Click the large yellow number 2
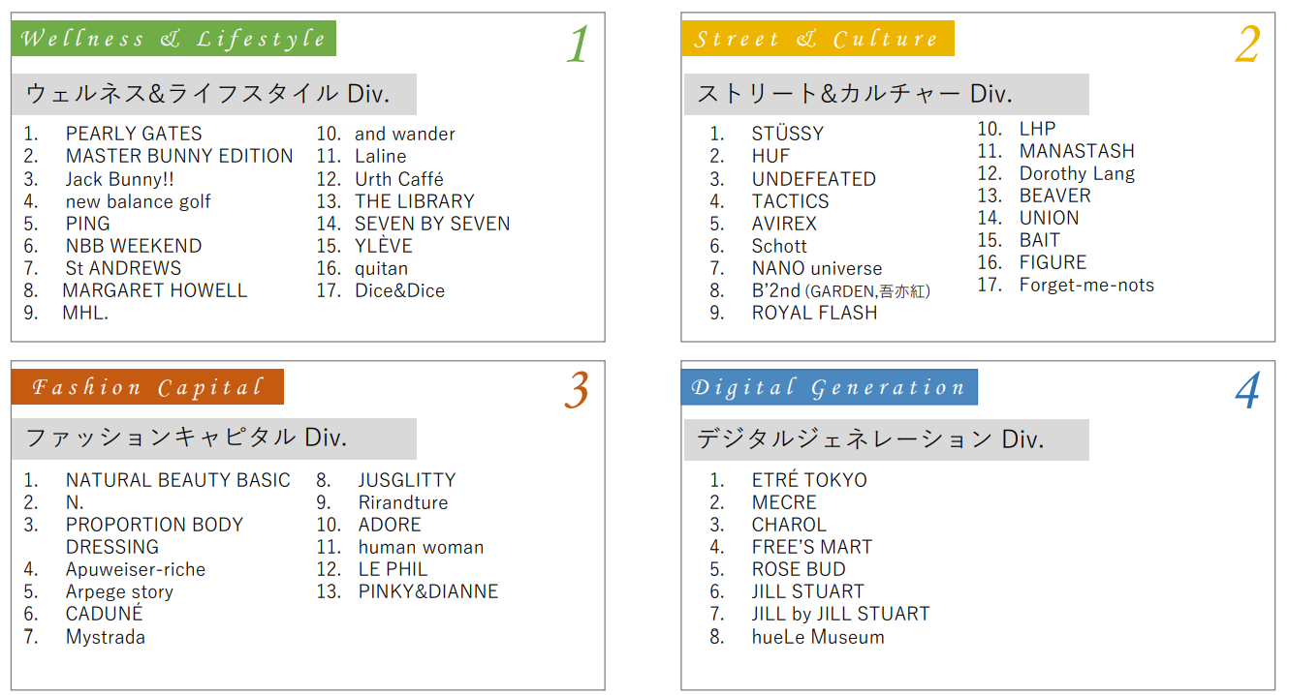This screenshot has width=1289, height=695. (x=1247, y=44)
